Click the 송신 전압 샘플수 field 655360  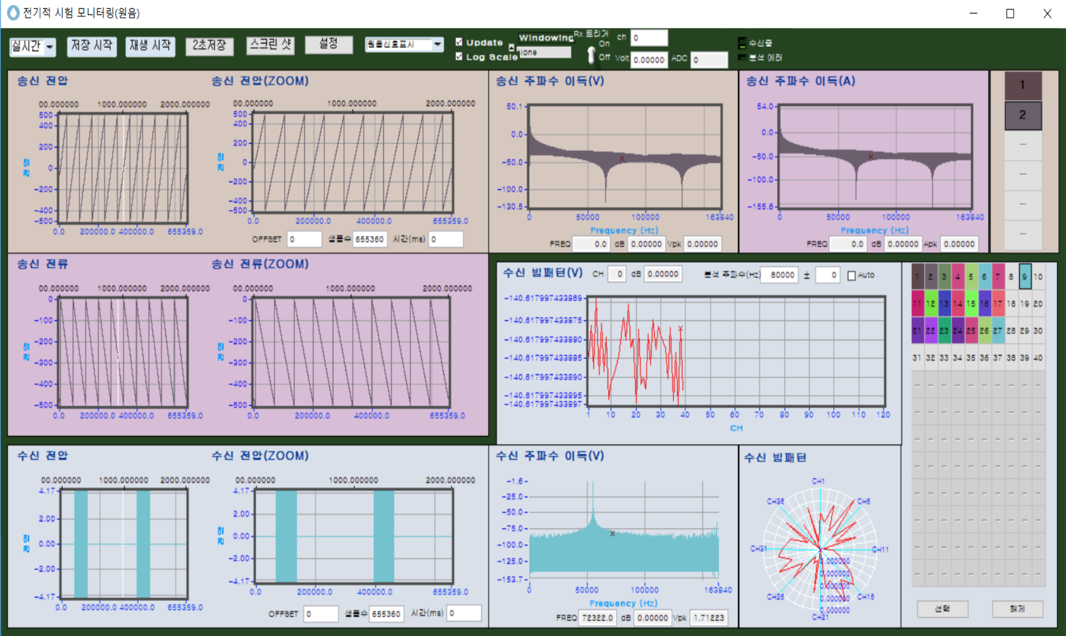pyautogui.click(x=370, y=239)
